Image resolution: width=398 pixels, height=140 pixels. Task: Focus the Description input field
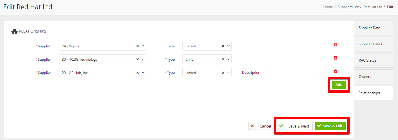(x=293, y=72)
